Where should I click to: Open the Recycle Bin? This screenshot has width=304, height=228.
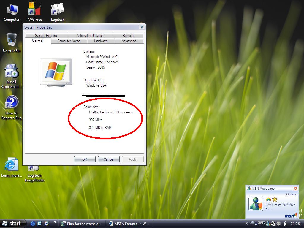pyautogui.click(x=12, y=43)
